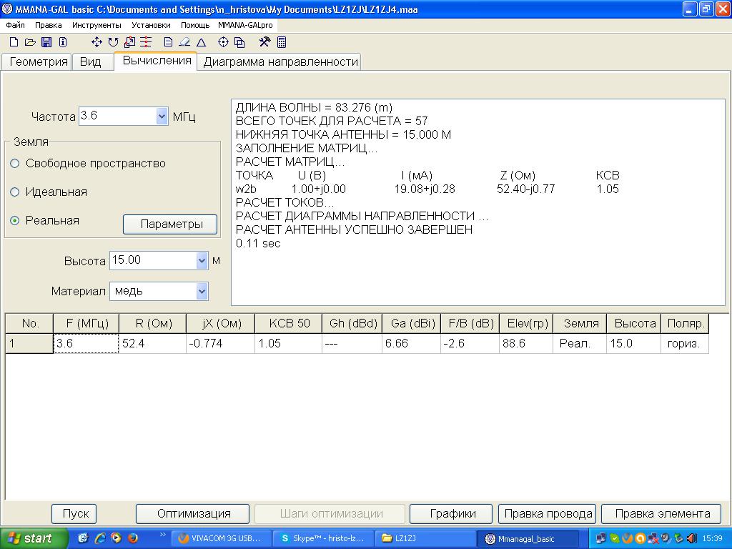Open Skype from the Windows taskbar

click(x=322, y=538)
